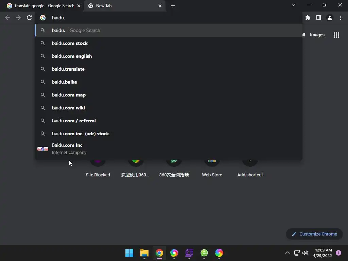Reload the page with the refresh icon

pyautogui.click(x=29, y=18)
